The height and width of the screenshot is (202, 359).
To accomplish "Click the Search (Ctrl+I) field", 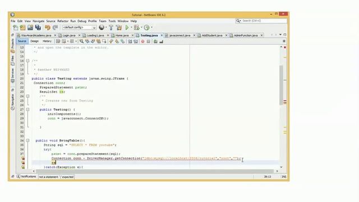I will click(x=261, y=21).
